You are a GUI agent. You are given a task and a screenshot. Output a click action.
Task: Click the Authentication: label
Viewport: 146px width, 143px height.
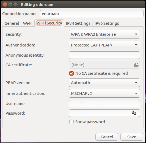point(20,45)
